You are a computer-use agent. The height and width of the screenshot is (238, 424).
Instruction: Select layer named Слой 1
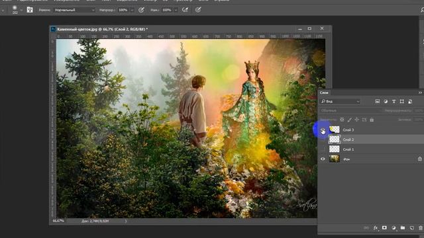pyautogui.click(x=348, y=149)
